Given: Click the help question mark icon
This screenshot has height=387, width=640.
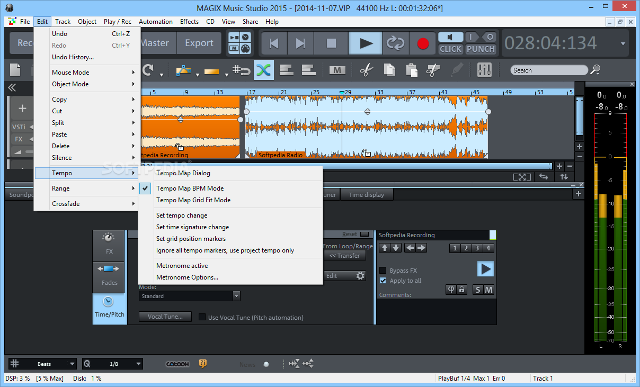Looking at the screenshot, I should click(202, 364).
